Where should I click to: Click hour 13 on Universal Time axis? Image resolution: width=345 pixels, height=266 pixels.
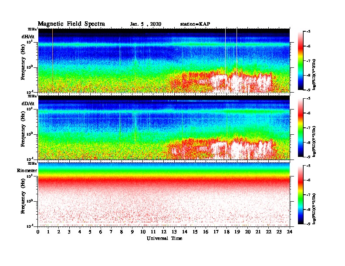[x=174, y=232]
